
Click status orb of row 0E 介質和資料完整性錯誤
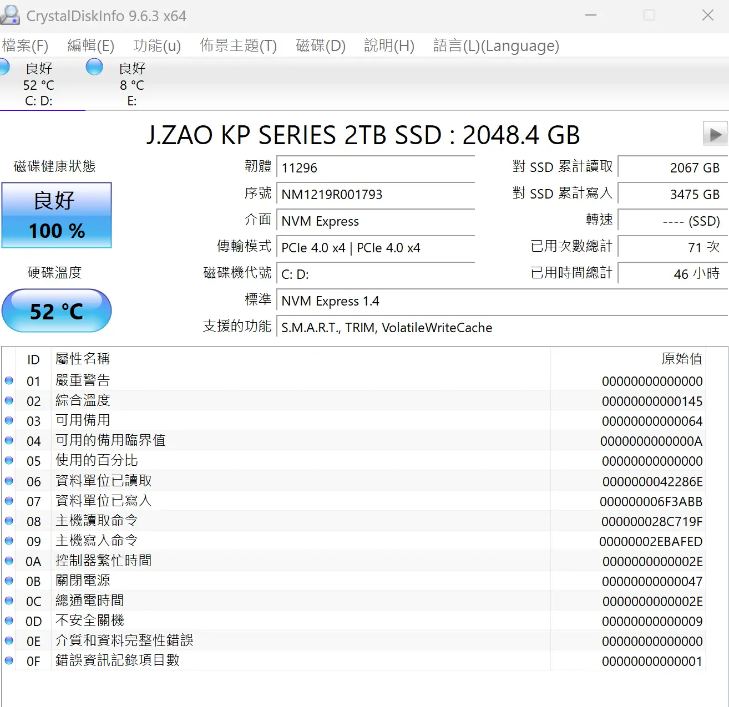[x=9, y=640]
